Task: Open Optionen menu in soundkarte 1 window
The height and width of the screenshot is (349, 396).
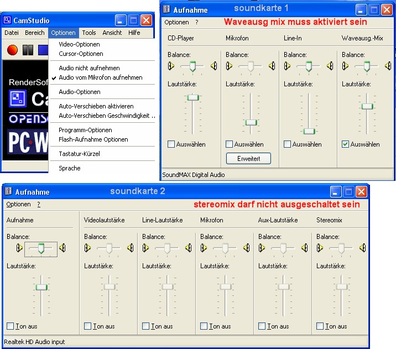Action: 176,22
